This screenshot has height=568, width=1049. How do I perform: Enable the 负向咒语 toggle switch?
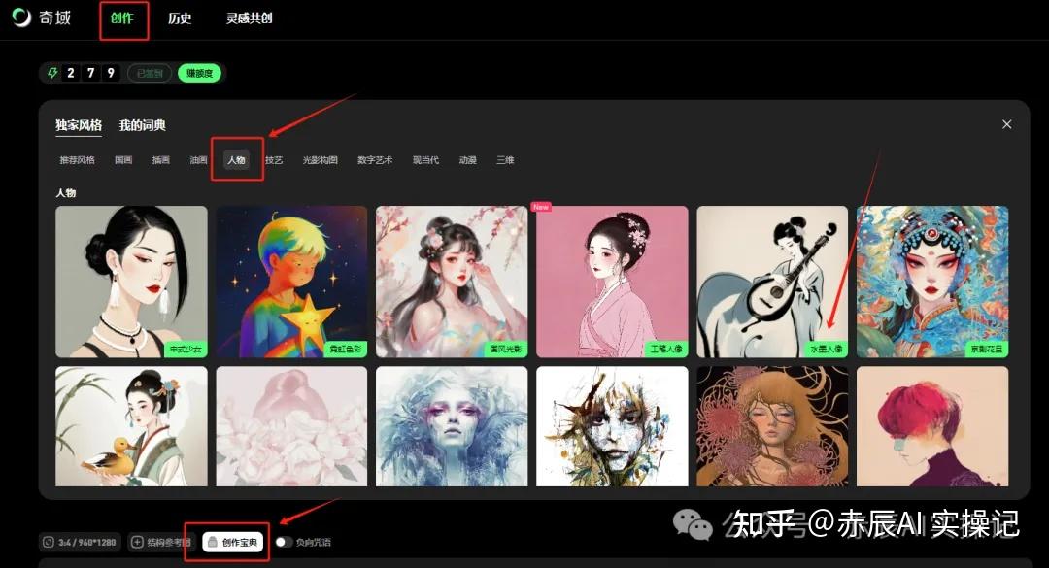283,543
